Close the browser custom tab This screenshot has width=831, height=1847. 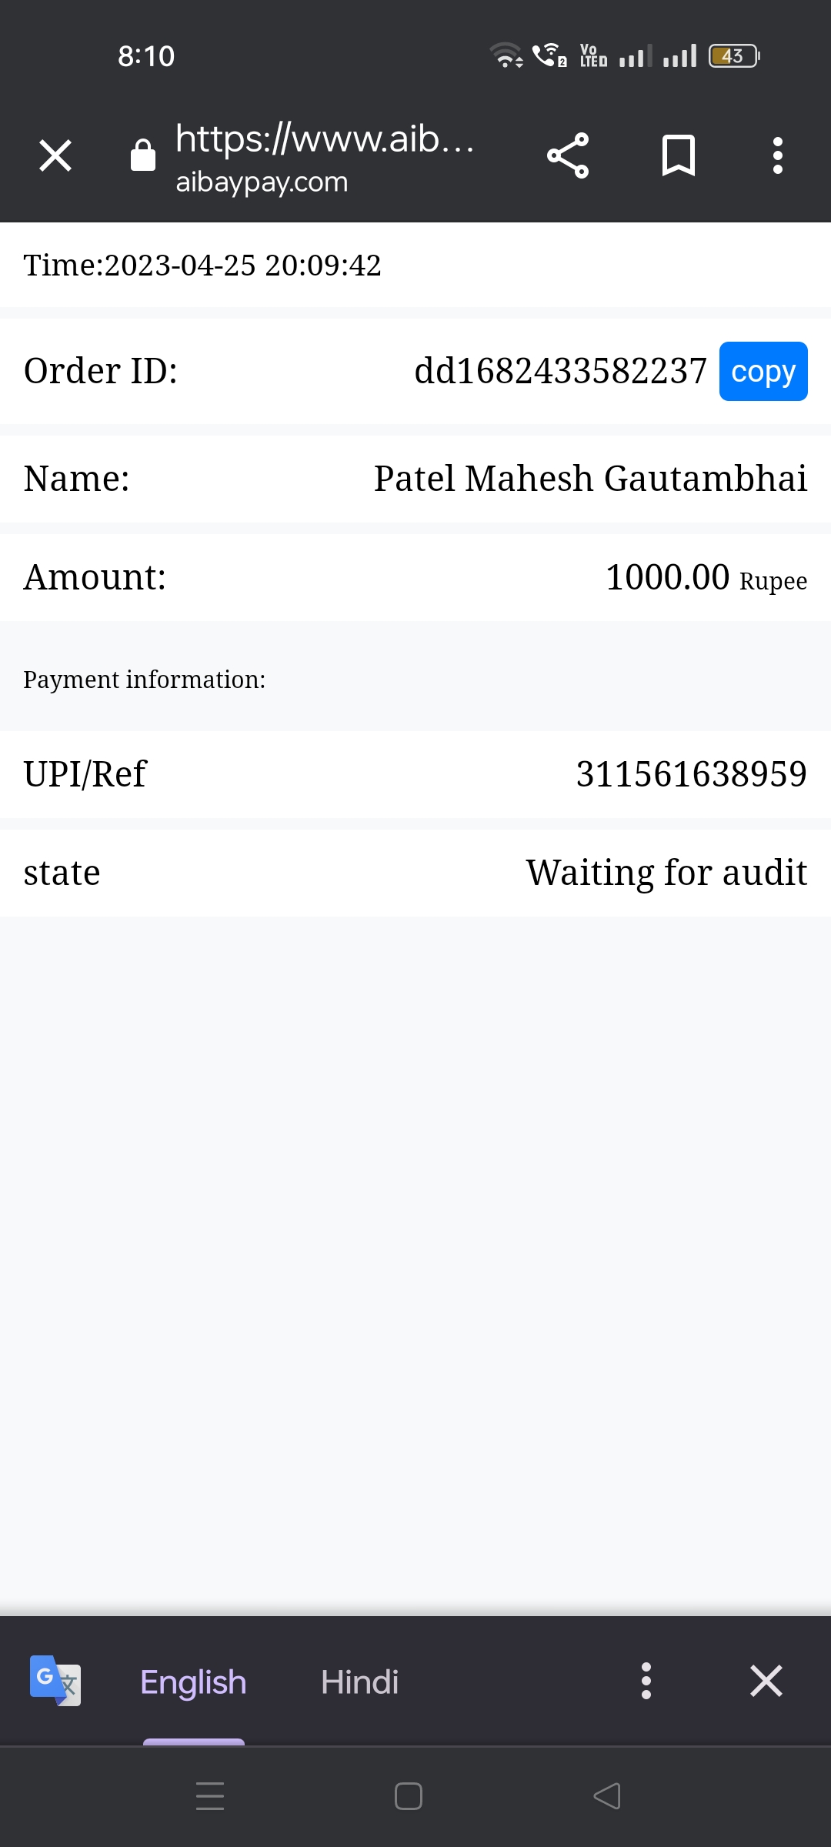[x=55, y=155]
